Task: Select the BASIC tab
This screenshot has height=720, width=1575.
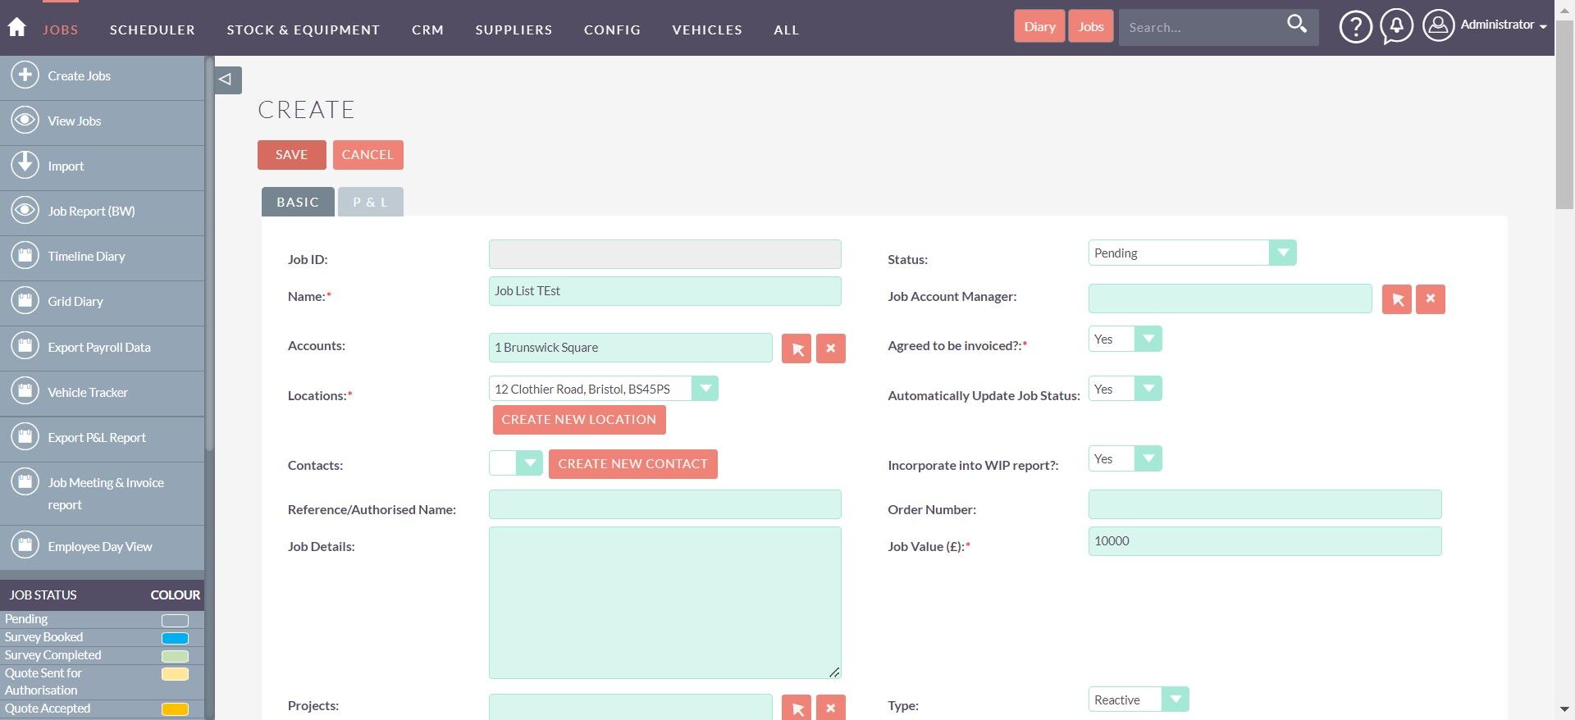Action: pos(298,202)
